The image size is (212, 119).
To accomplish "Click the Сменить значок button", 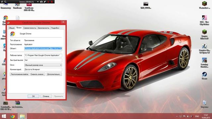I will tap(38, 74).
